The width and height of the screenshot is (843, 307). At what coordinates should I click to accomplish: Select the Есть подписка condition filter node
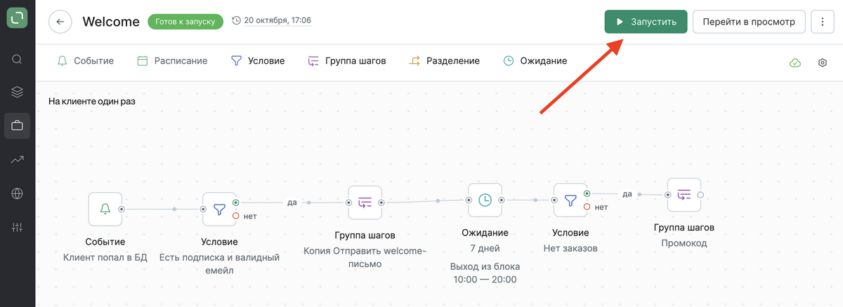[x=219, y=209]
